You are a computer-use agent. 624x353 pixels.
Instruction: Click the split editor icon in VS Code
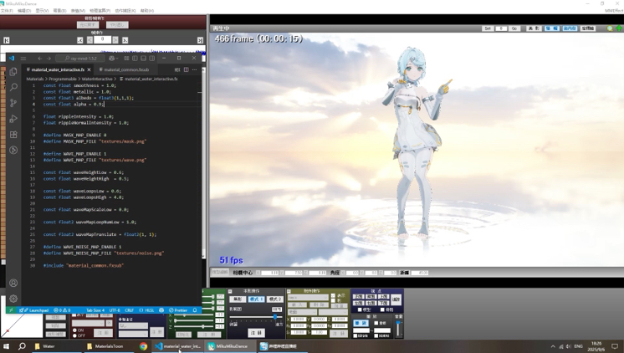coord(186,69)
